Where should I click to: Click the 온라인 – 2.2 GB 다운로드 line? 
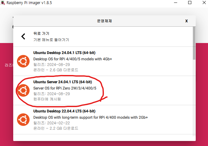pos(56,128)
